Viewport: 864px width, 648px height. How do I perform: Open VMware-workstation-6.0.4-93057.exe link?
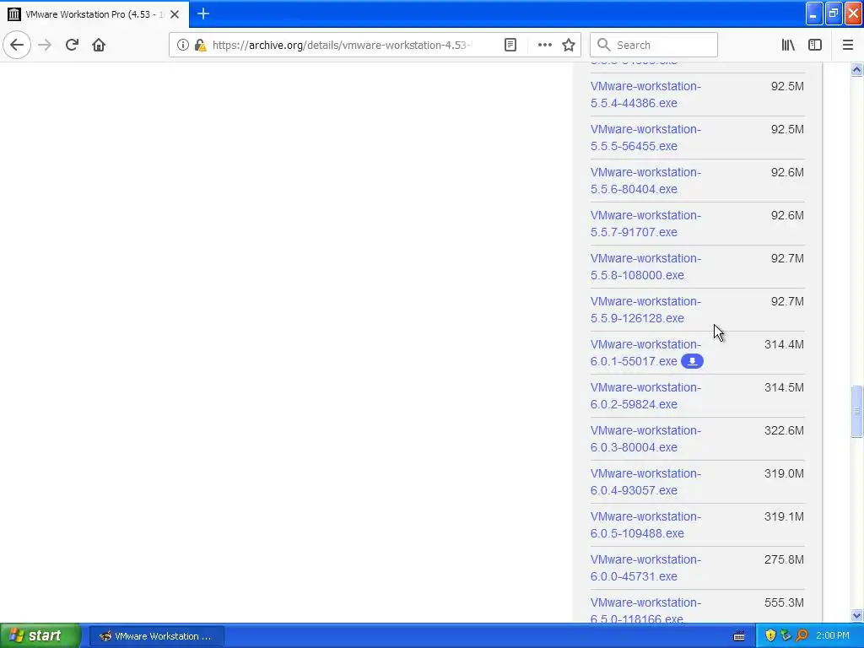(x=645, y=482)
